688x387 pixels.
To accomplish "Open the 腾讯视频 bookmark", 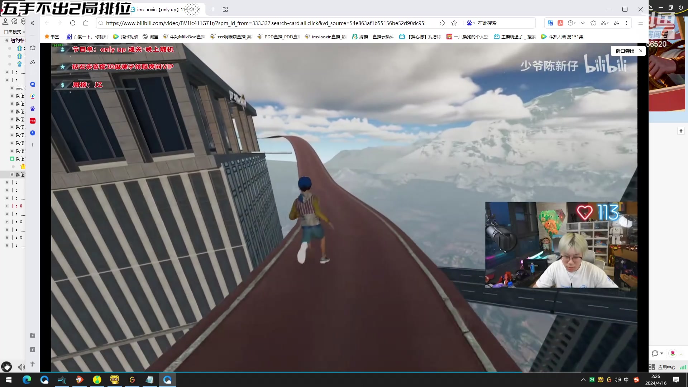I will [125, 37].
